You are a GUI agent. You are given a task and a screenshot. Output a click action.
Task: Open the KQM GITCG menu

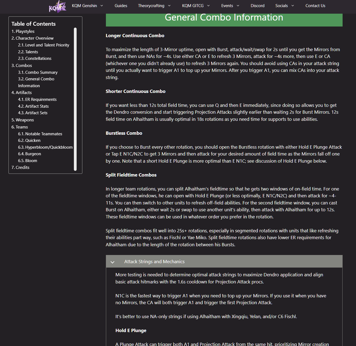click(x=193, y=6)
